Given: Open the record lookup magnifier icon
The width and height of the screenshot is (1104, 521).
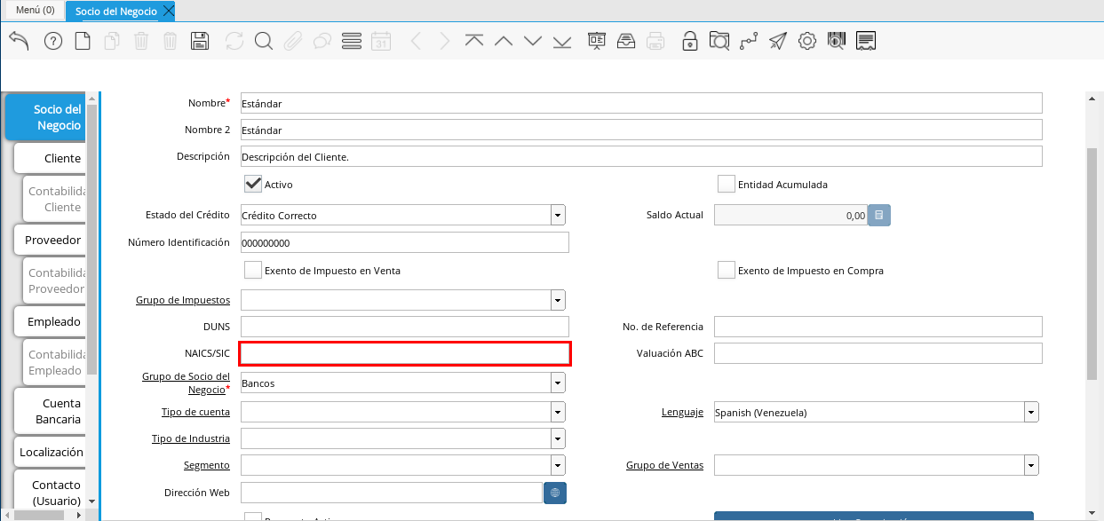Looking at the screenshot, I should pyautogui.click(x=263, y=41).
